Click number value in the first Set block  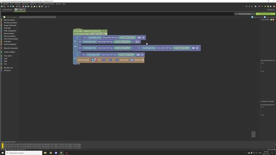[x=138, y=42]
